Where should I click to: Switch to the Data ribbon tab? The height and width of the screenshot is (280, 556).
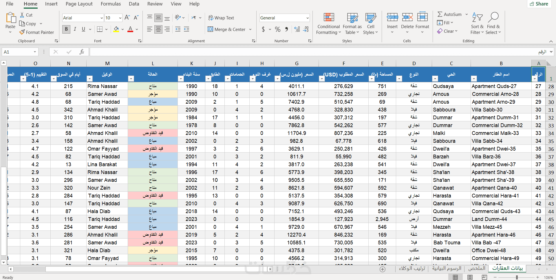134,4
